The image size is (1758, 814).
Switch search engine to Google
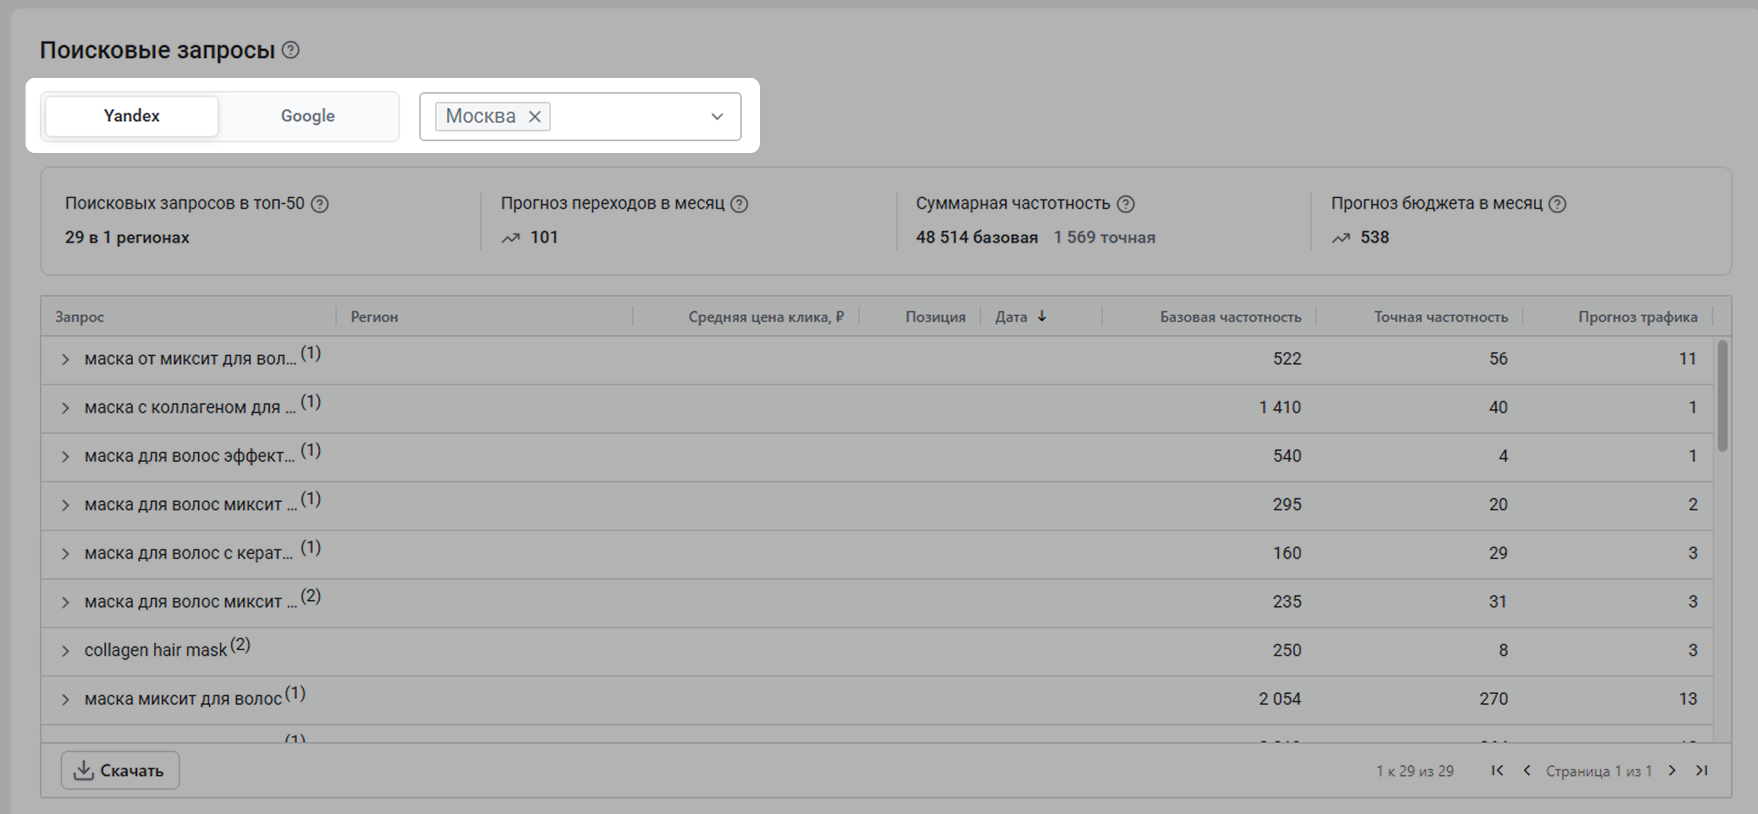point(308,116)
